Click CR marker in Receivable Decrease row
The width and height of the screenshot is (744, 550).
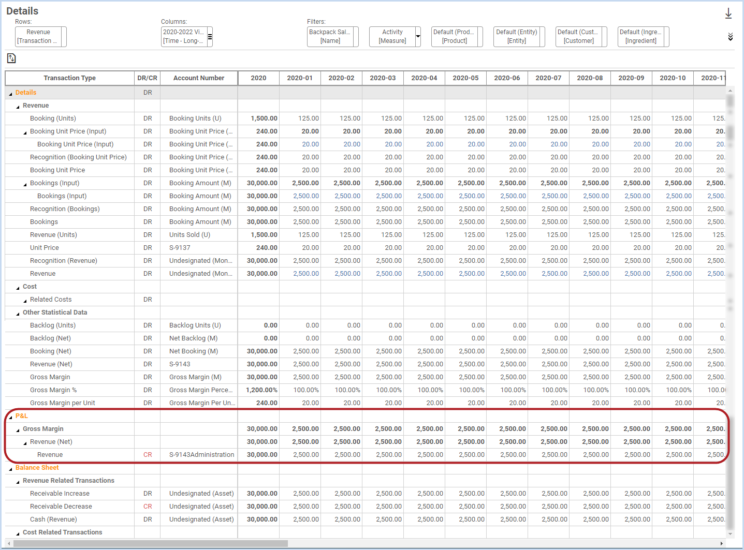tap(148, 507)
